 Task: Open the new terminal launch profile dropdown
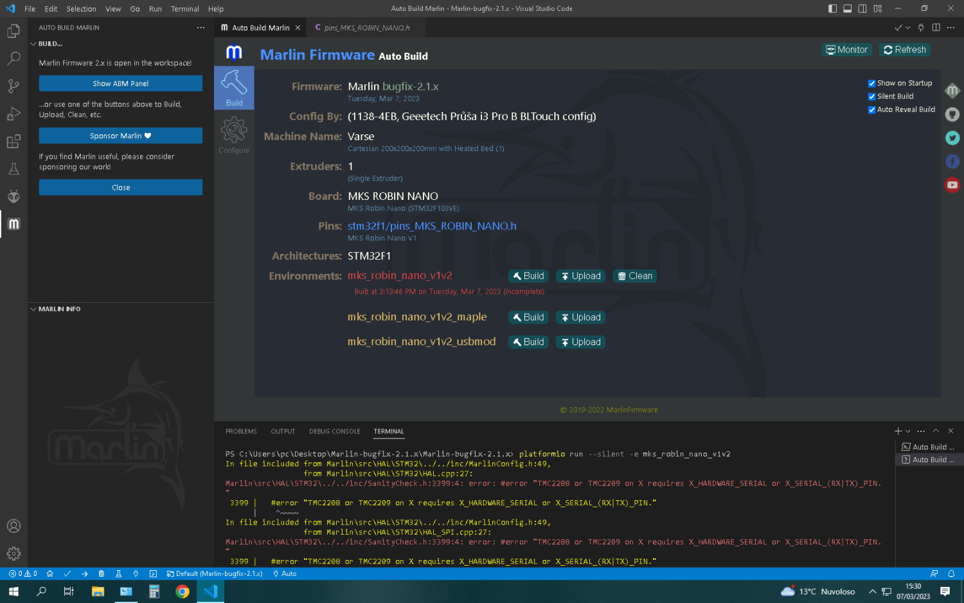point(908,431)
